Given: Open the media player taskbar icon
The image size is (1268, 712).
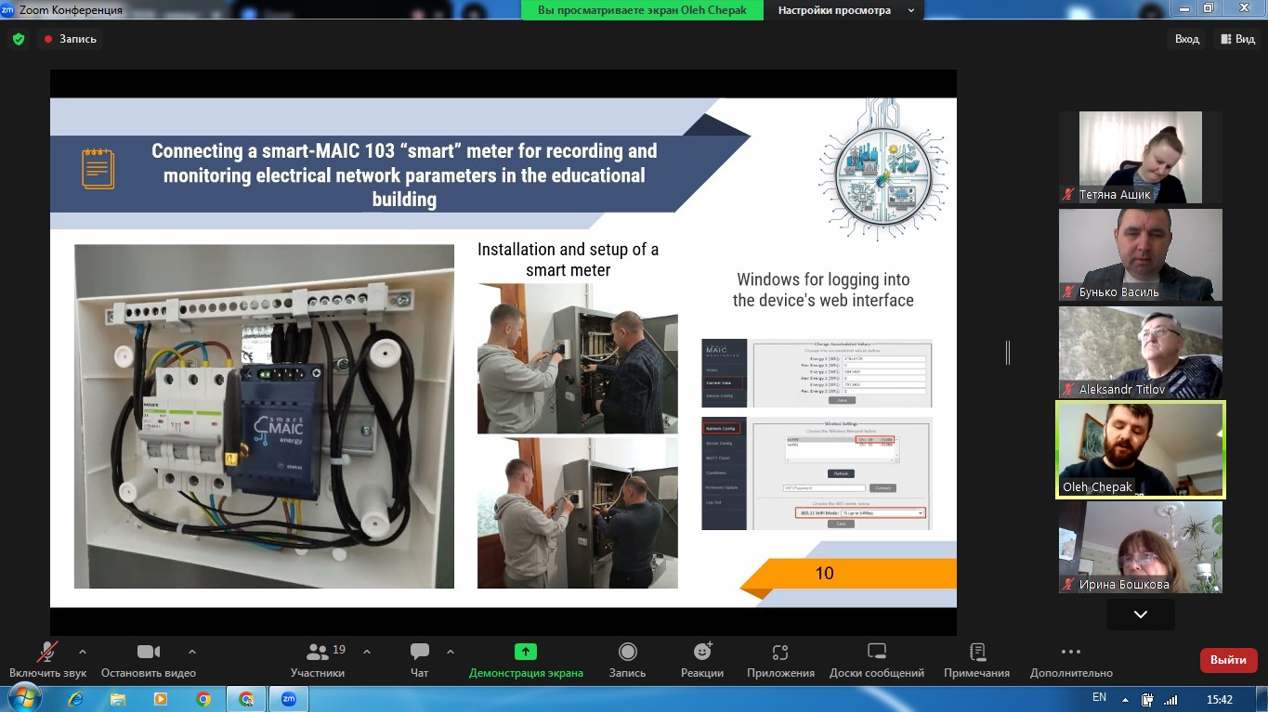Looking at the screenshot, I should (161, 699).
